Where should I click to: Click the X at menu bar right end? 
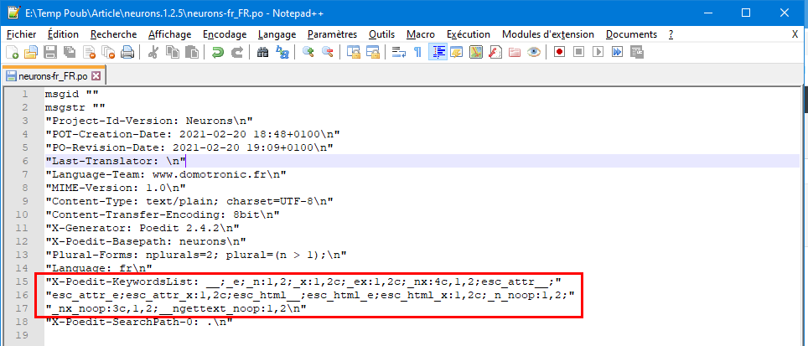coord(795,34)
